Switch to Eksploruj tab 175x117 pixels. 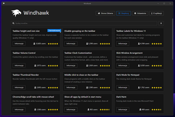(124, 13)
